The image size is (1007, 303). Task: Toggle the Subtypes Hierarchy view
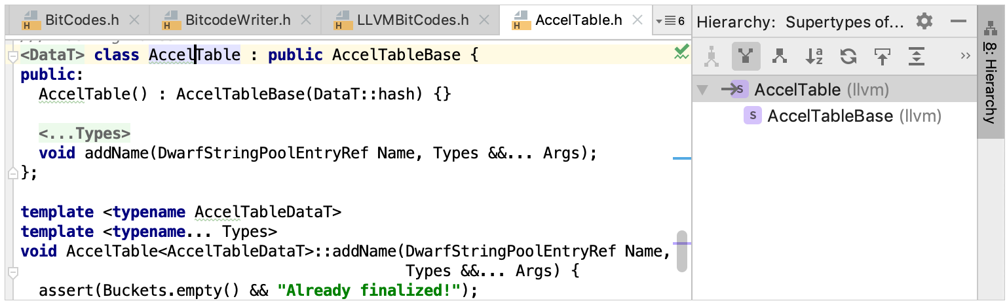click(x=780, y=57)
